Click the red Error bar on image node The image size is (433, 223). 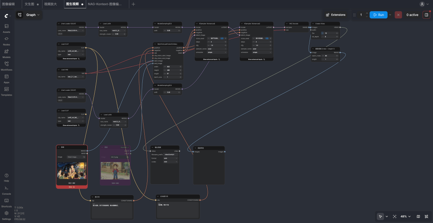click(72, 187)
